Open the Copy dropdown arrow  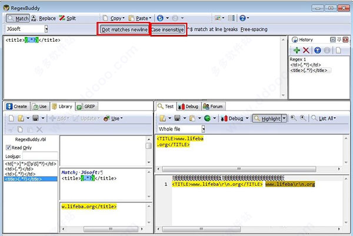(x=124, y=18)
